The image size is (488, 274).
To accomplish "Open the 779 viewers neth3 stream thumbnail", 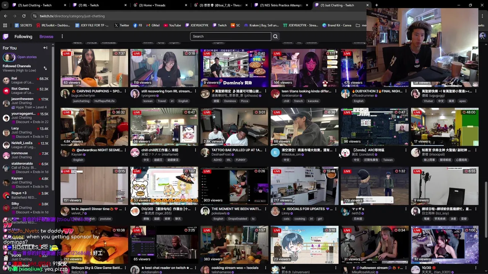I will (374, 186).
